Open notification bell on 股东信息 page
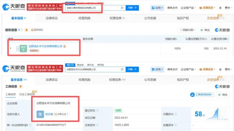Image resolution: width=234 pixels, height=131 pixels. pyautogui.click(x=220, y=8)
